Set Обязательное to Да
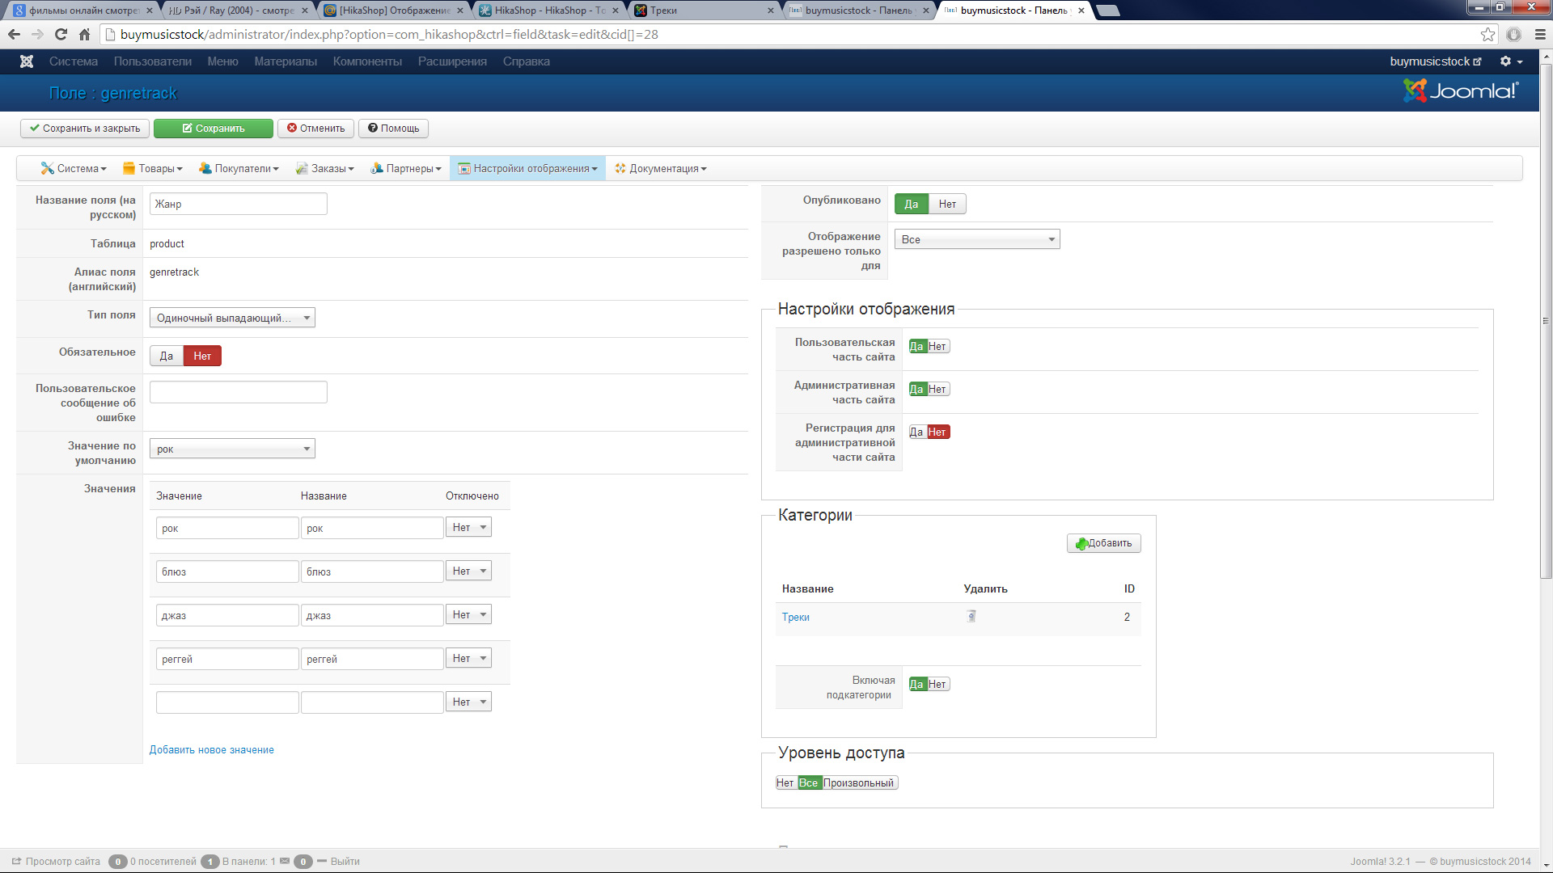Image resolution: width=1553 pixels, height=873 pixels. pyautogui.click(x=166, y=356)
